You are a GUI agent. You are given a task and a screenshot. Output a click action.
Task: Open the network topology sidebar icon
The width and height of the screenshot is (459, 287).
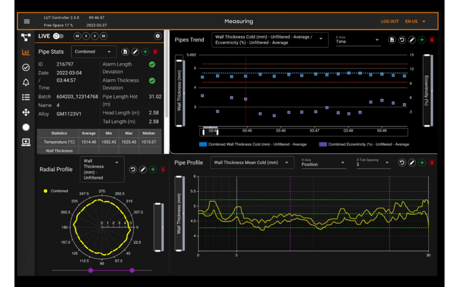coord(26,37)
